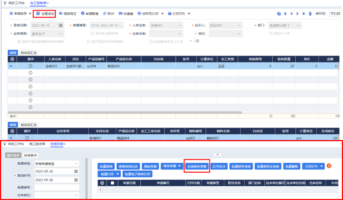343x200 pixels.
Task: Enable the 自动生成领料单 checkbox
Action: [x=92, y=34]
